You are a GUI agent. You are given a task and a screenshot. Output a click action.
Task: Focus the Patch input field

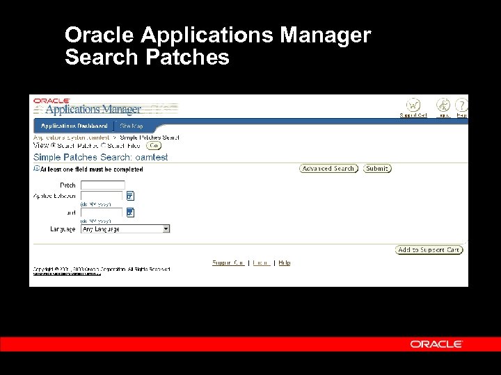(x=103, y=185)
